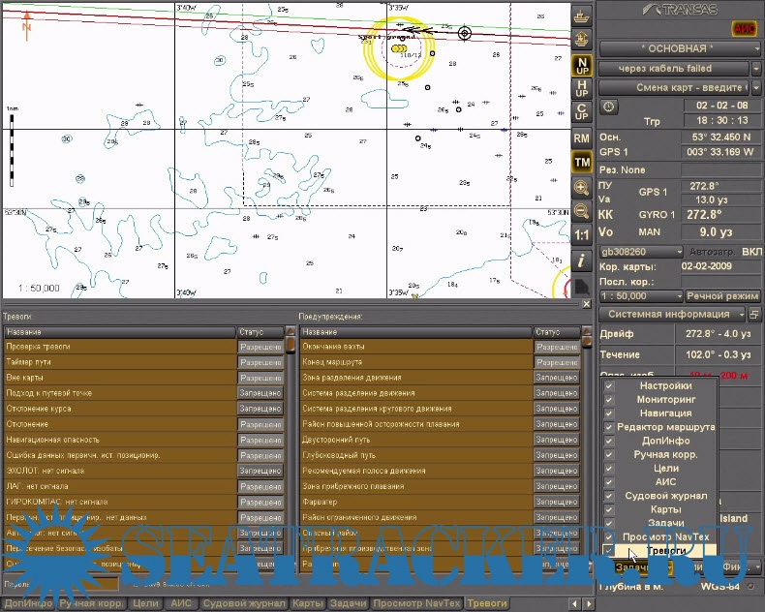
Task: Activate True Motion (TM) mode
Action: click(582, 163)
